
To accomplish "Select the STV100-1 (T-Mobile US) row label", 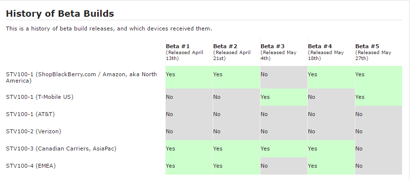I will click(x=39, y=97).
